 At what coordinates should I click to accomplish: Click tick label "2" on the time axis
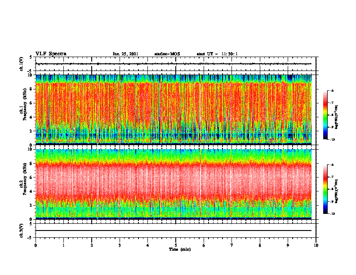click(92, 245)
